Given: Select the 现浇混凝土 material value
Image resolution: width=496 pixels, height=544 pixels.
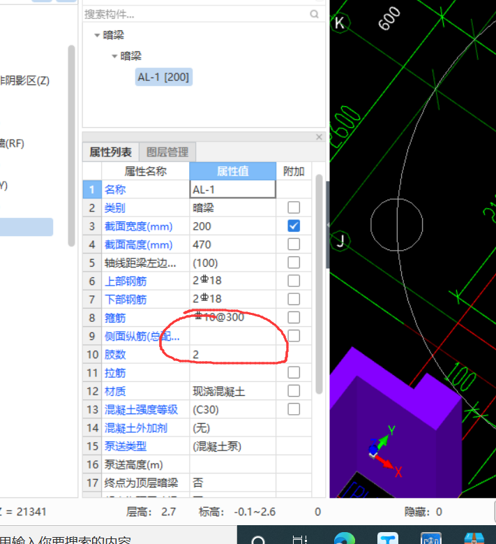Looking at the screenshot, I should coord(232,391).
